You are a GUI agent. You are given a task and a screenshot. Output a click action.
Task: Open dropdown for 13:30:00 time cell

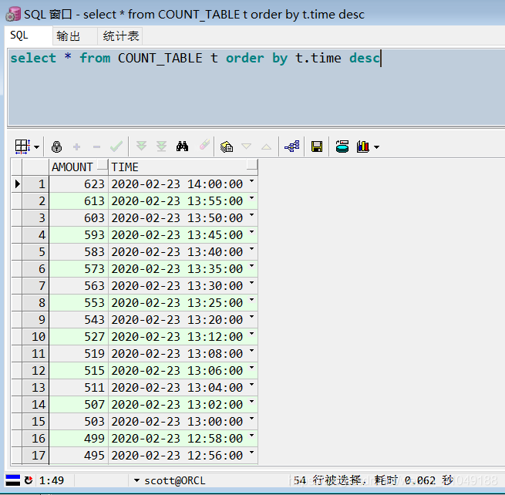(x=252, y=282)
